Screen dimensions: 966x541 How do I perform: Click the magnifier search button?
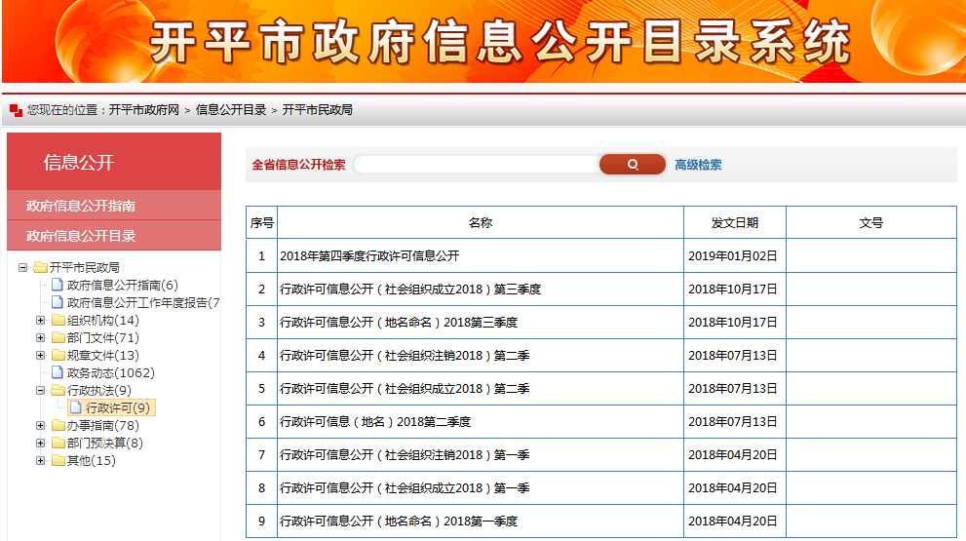click(632, 165)
